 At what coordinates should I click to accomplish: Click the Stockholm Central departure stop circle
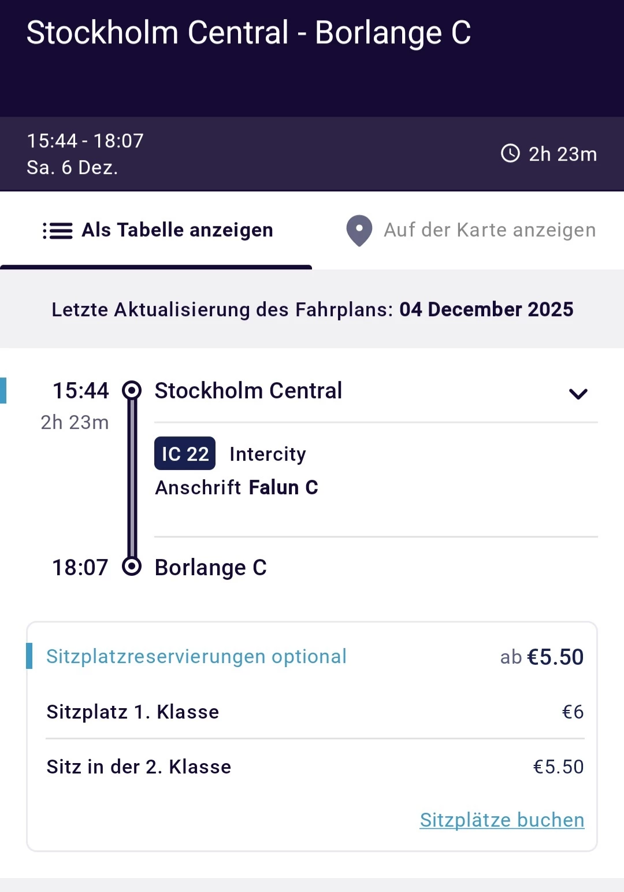132,391
